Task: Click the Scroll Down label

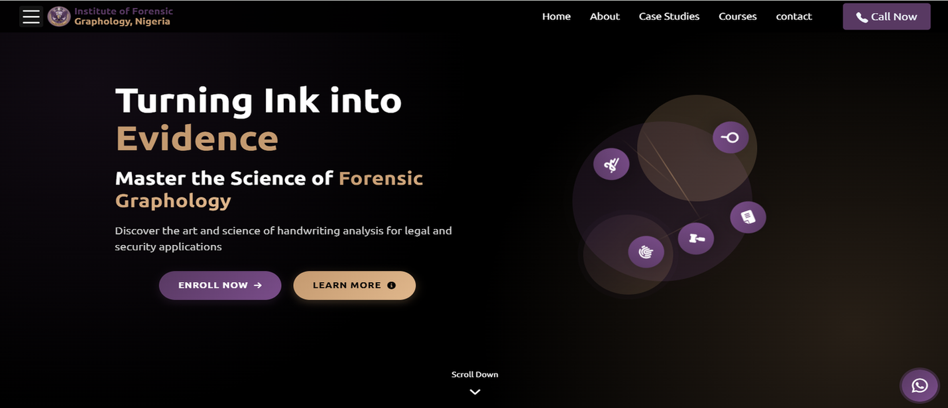Action: coord(475,374)
